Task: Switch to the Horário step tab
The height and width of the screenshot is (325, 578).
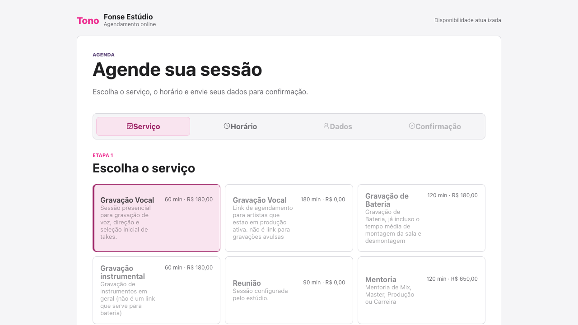Action: click(x=240, y=126)
